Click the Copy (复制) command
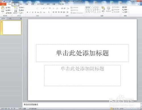Viewport: 142px width, 110px height. (8, 10)
